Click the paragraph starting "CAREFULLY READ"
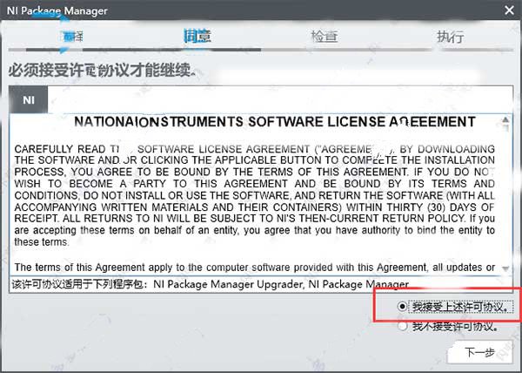This screenshot has height=373, width=522. 255,195
